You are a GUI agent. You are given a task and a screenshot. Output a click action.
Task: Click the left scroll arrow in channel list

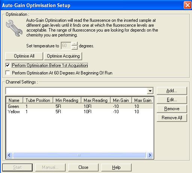(x=9, y=155)
